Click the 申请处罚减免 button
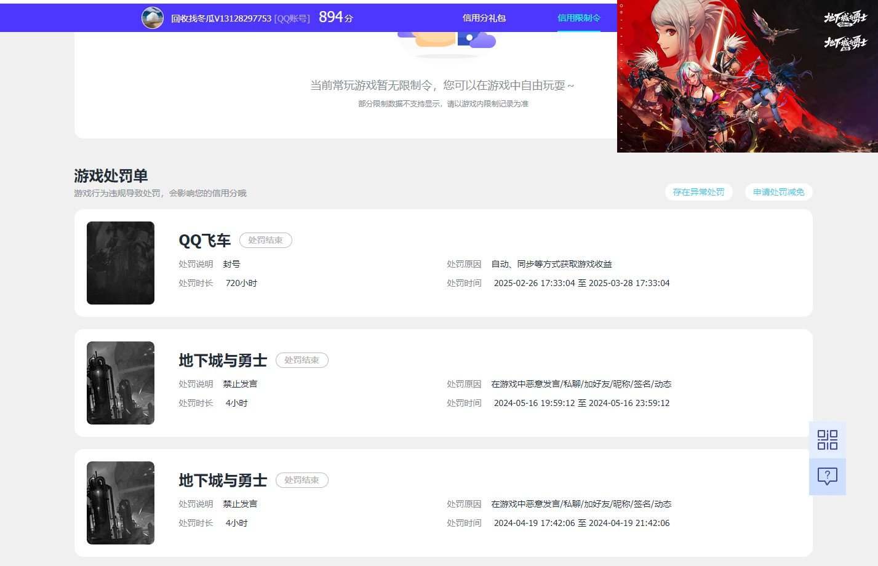878x566 pixels. pos(778,192)
